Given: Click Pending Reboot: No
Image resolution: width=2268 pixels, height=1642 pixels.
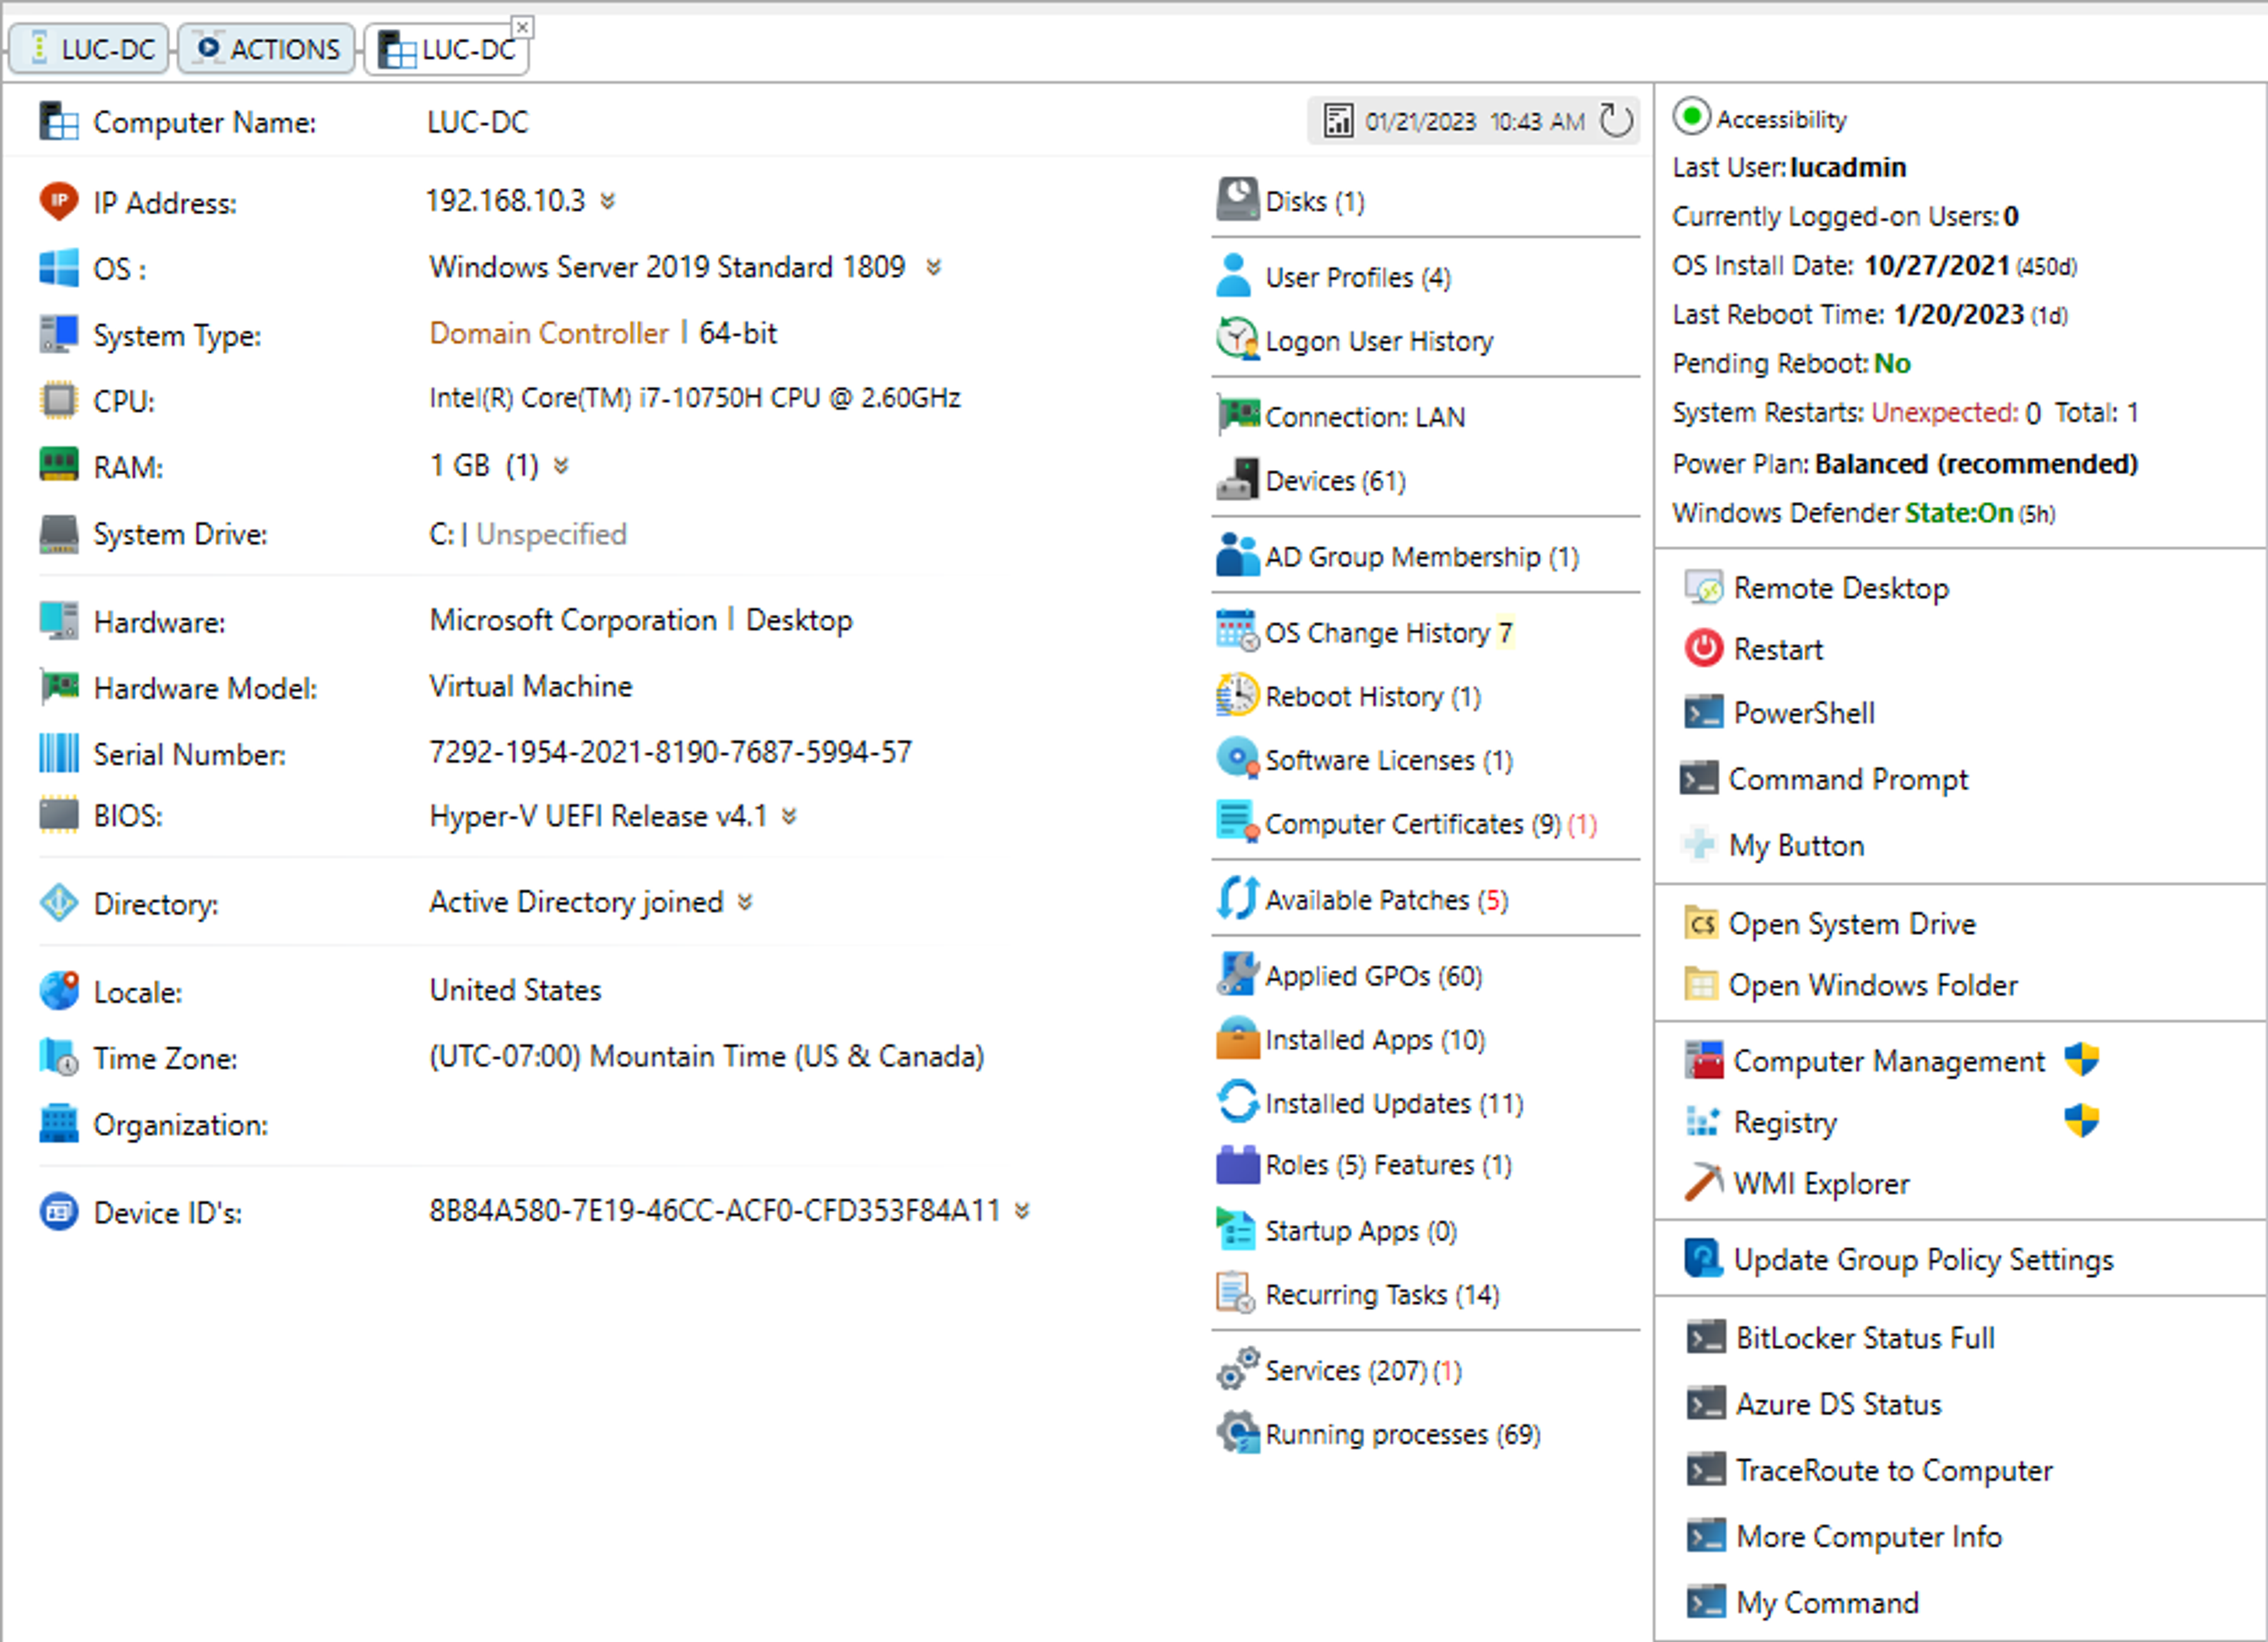Looking at the screenshot, I should 1792,363.
